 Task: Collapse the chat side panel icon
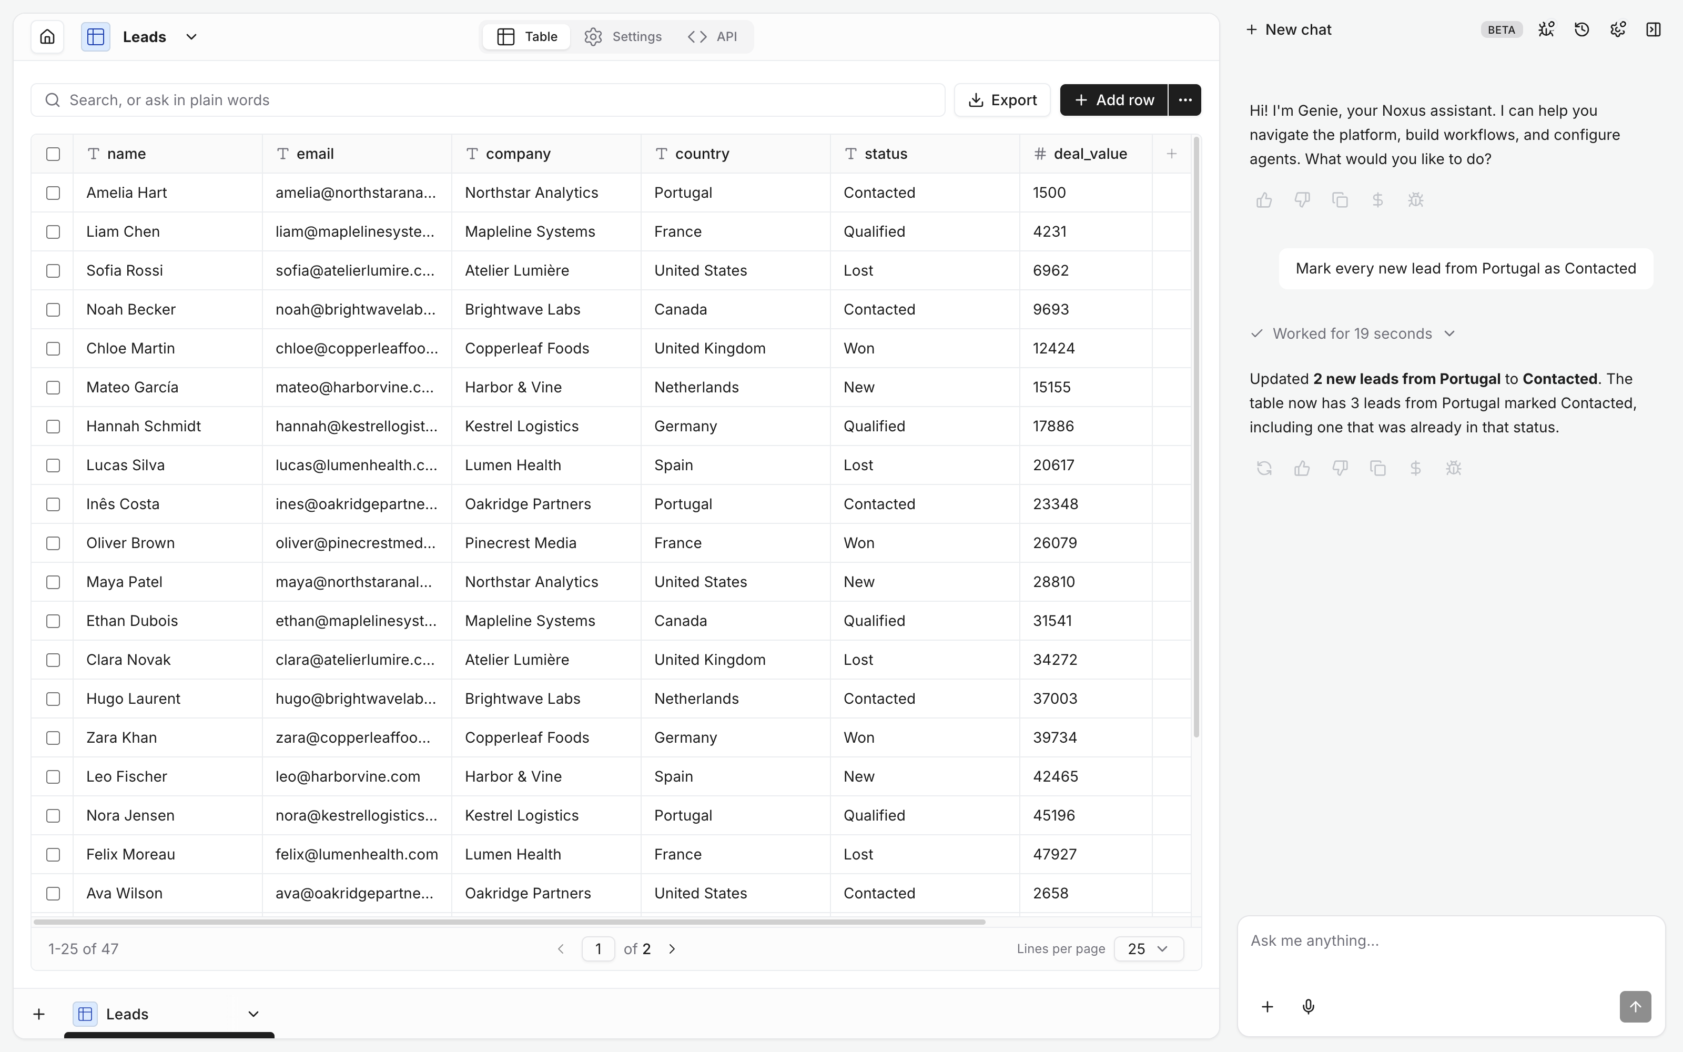1653,29
